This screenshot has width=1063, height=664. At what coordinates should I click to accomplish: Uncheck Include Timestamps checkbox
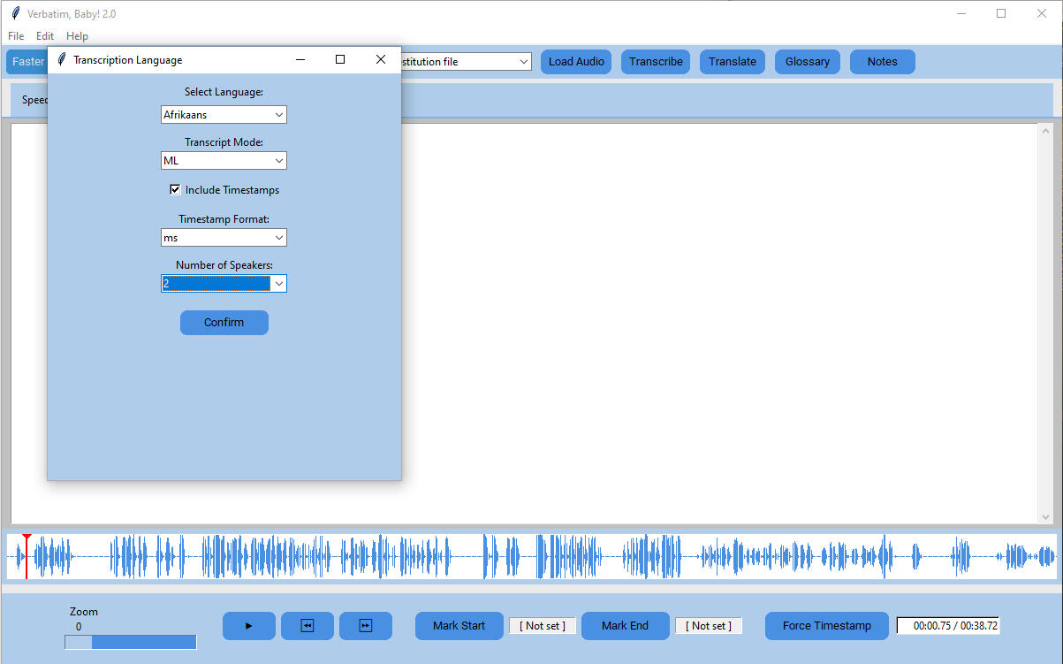(x=175, y=189)
